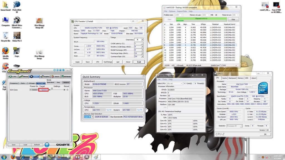Open Guitar Pro 5 desktop shortcut
This screenshot has width=285, height=160.
pos(17,36)
